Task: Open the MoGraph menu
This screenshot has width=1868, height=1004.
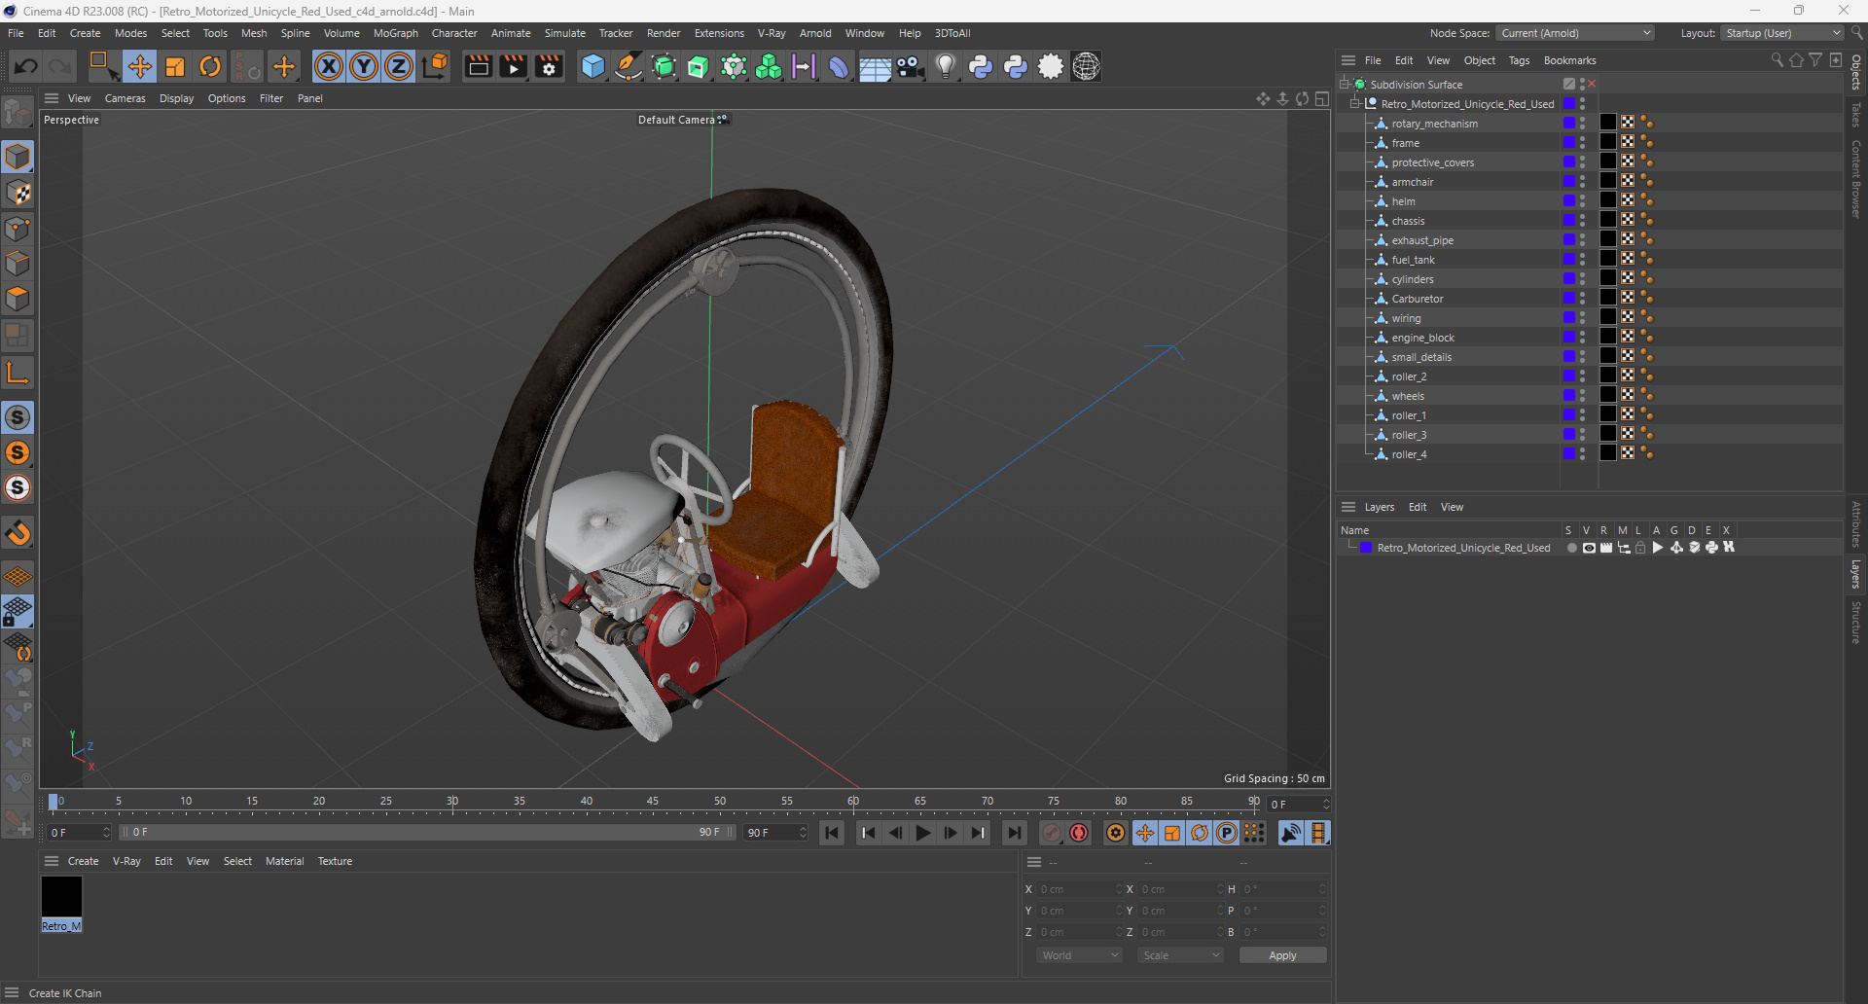Action: pos(396,33)
